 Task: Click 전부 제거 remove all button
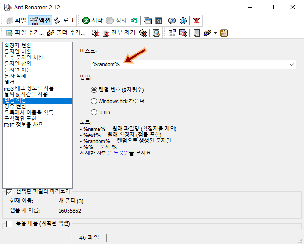click(119, 33)
